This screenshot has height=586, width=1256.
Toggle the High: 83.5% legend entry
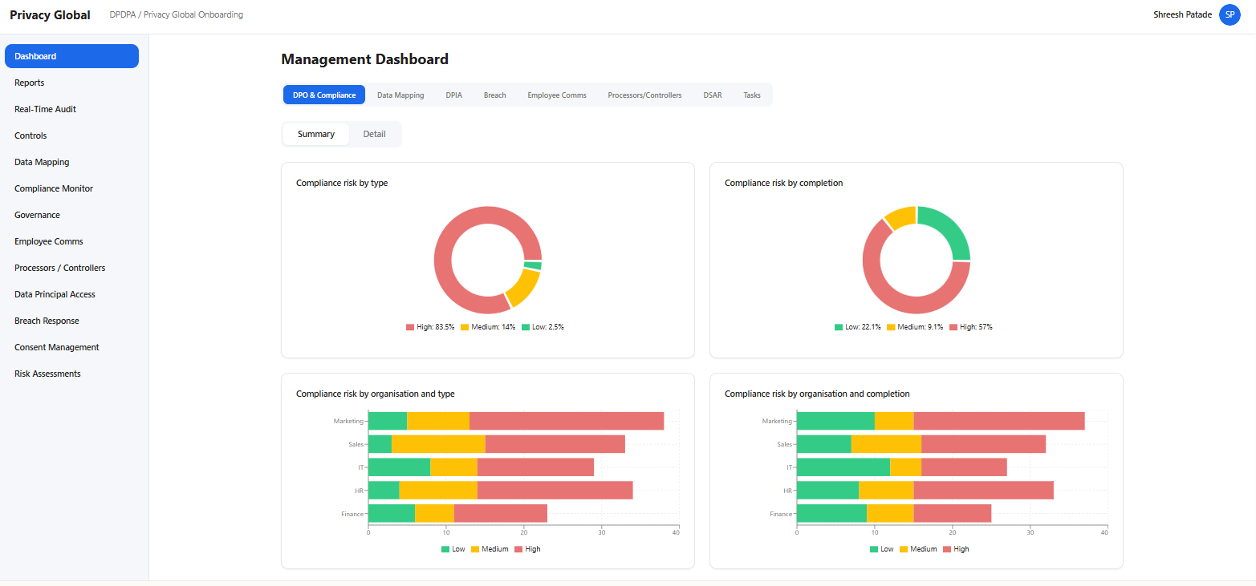[429, 326]
